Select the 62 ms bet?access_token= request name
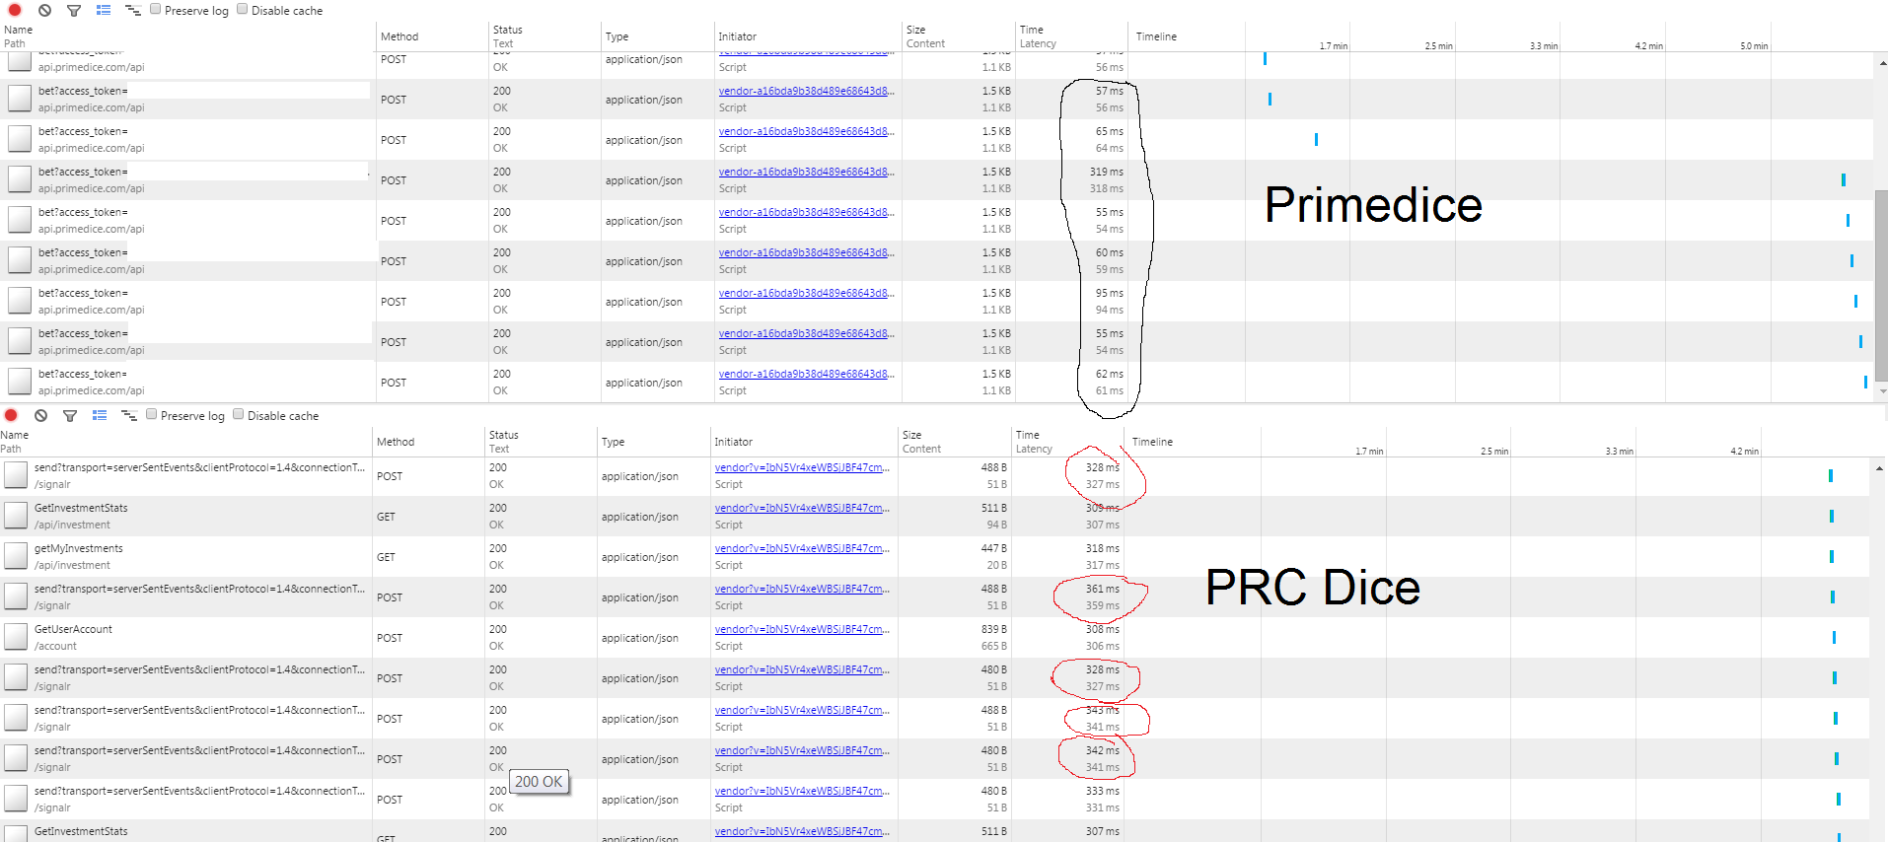 coord(83,374)
